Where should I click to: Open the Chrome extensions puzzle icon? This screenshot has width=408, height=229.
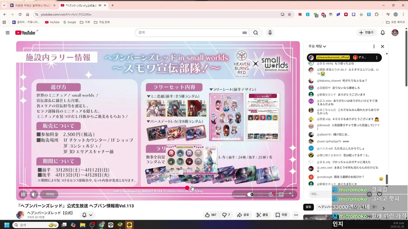coord(376,14)
